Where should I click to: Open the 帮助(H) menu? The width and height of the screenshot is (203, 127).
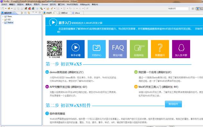pos(95,5)
